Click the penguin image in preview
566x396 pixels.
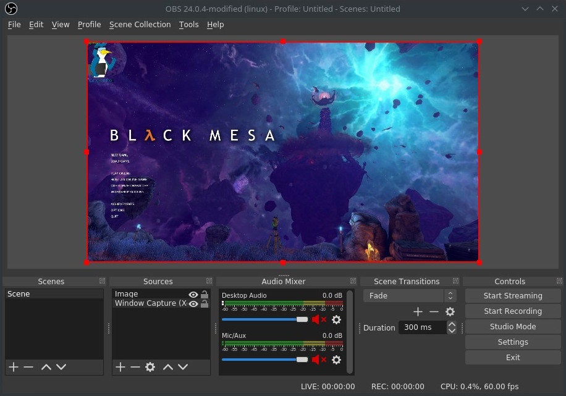(x=103, y=61)
